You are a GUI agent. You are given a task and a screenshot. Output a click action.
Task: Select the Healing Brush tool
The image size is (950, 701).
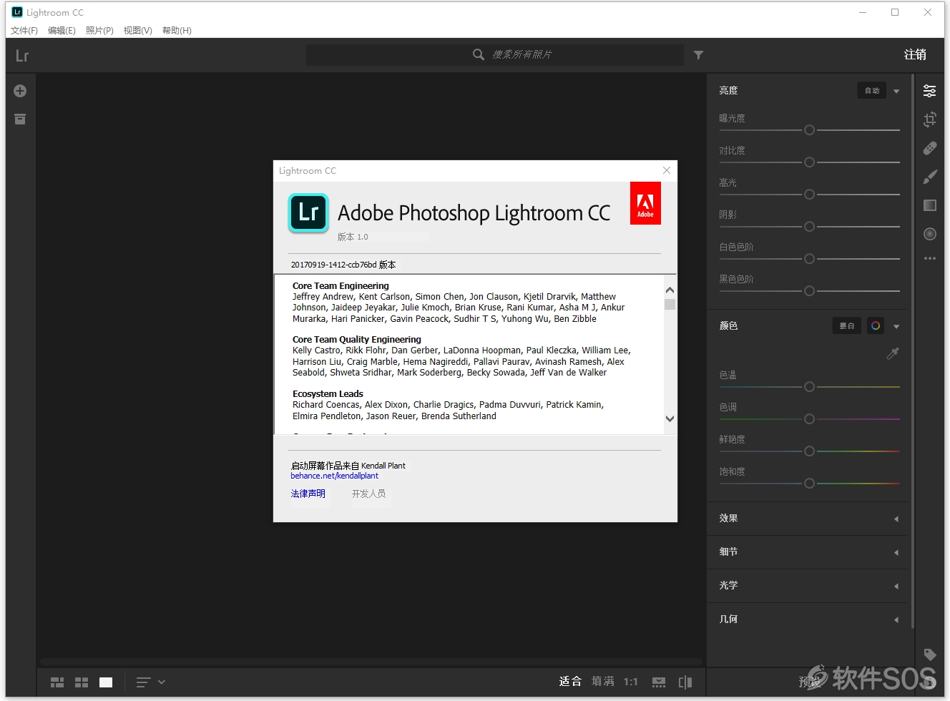pyautogui.click(x=929, y=148)
